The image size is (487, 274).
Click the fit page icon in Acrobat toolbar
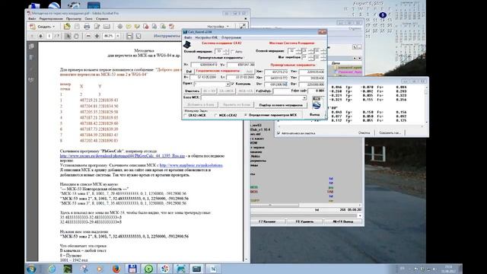click(x=138, y=37)
